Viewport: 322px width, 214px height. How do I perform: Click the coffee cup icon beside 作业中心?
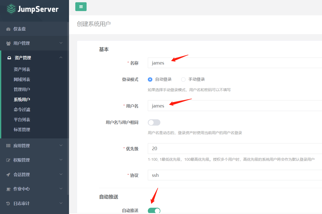click(x=8, y=189)
